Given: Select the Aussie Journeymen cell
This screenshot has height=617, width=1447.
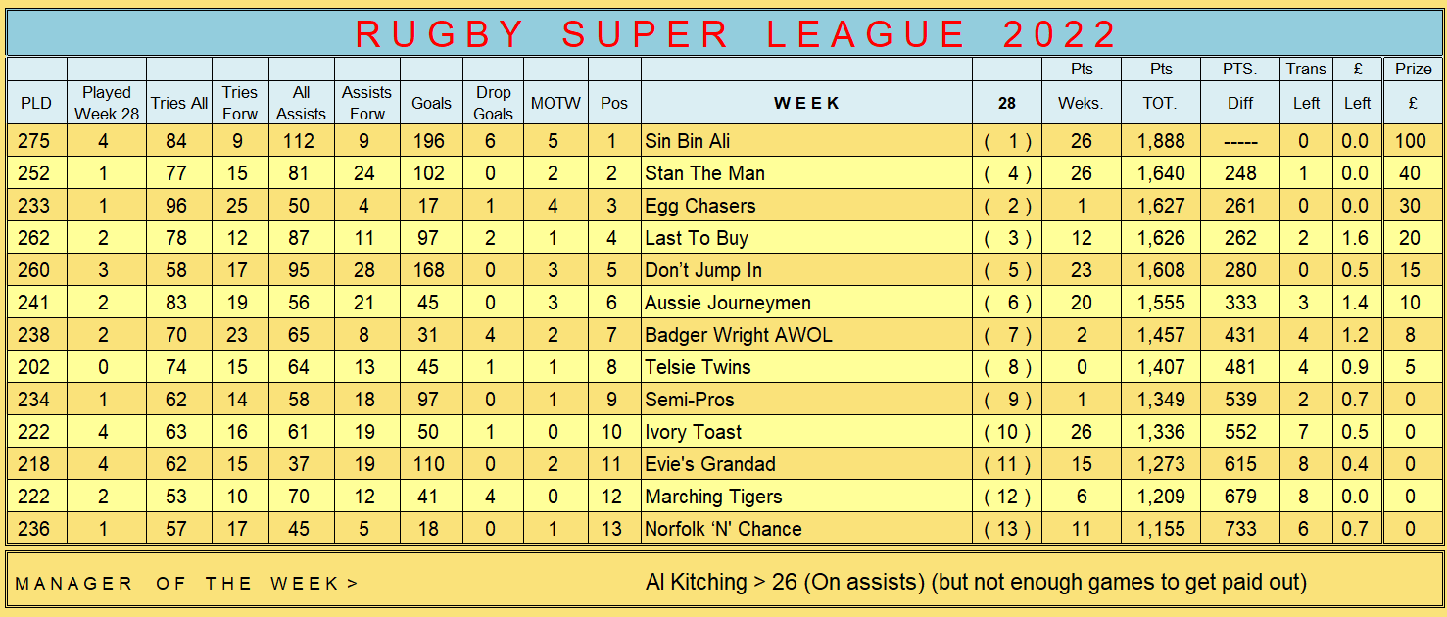Looking at the screenshot, I should 806,303.
